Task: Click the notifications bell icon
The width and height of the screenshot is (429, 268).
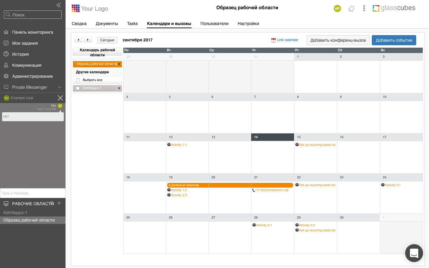Action: click(x=351, y=9)
